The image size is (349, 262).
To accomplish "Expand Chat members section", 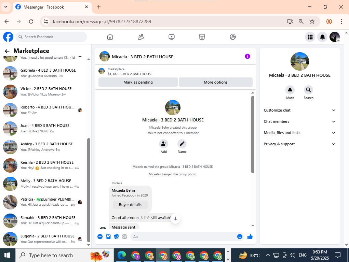I will [x=299, y=121].
